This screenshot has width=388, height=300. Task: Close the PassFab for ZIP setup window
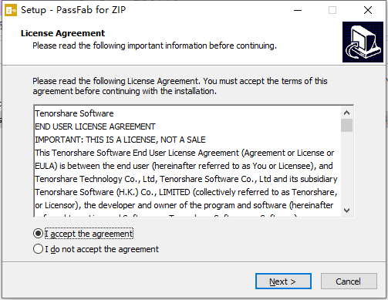(368, 10)
